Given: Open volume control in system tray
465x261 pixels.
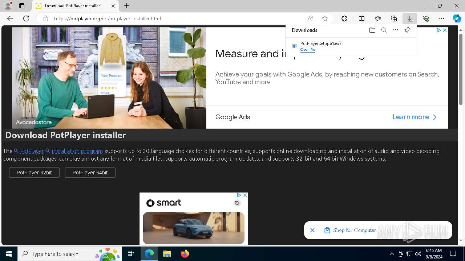Looking at the screenshot, I should 418,254.
